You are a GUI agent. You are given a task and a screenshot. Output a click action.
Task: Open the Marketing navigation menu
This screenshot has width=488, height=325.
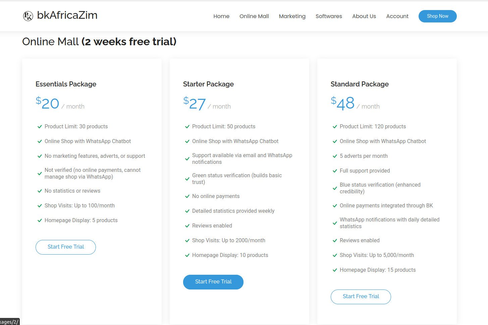292,16
